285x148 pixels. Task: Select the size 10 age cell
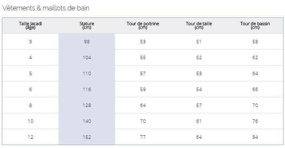(30, 121)
